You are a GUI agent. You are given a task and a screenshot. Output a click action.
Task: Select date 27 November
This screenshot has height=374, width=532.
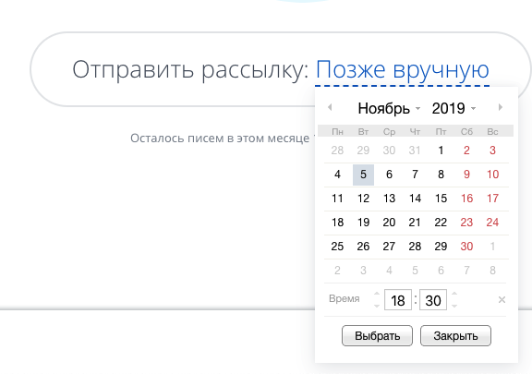[x=389, y=247]
